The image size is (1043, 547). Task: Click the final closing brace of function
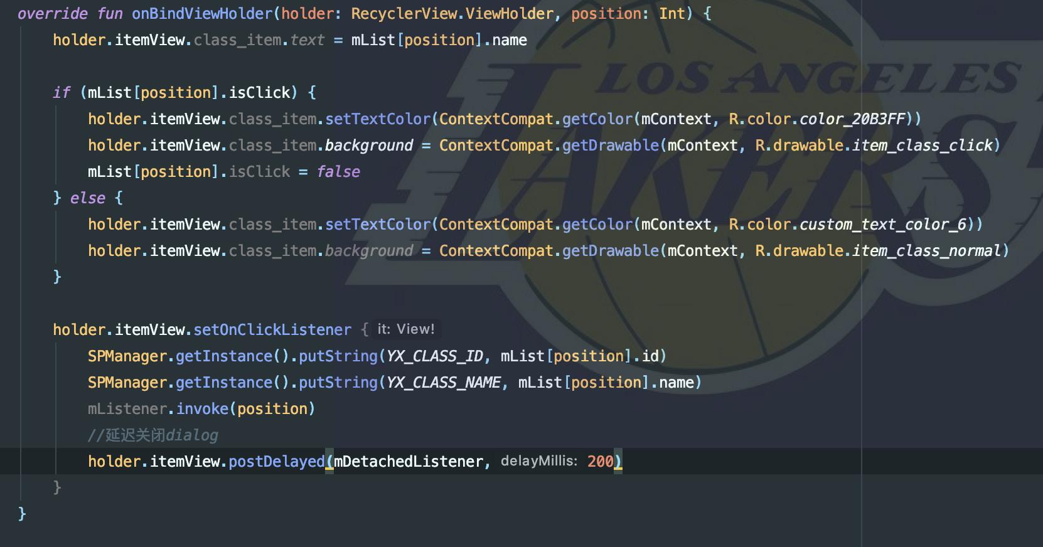click(x=22, y=514)
